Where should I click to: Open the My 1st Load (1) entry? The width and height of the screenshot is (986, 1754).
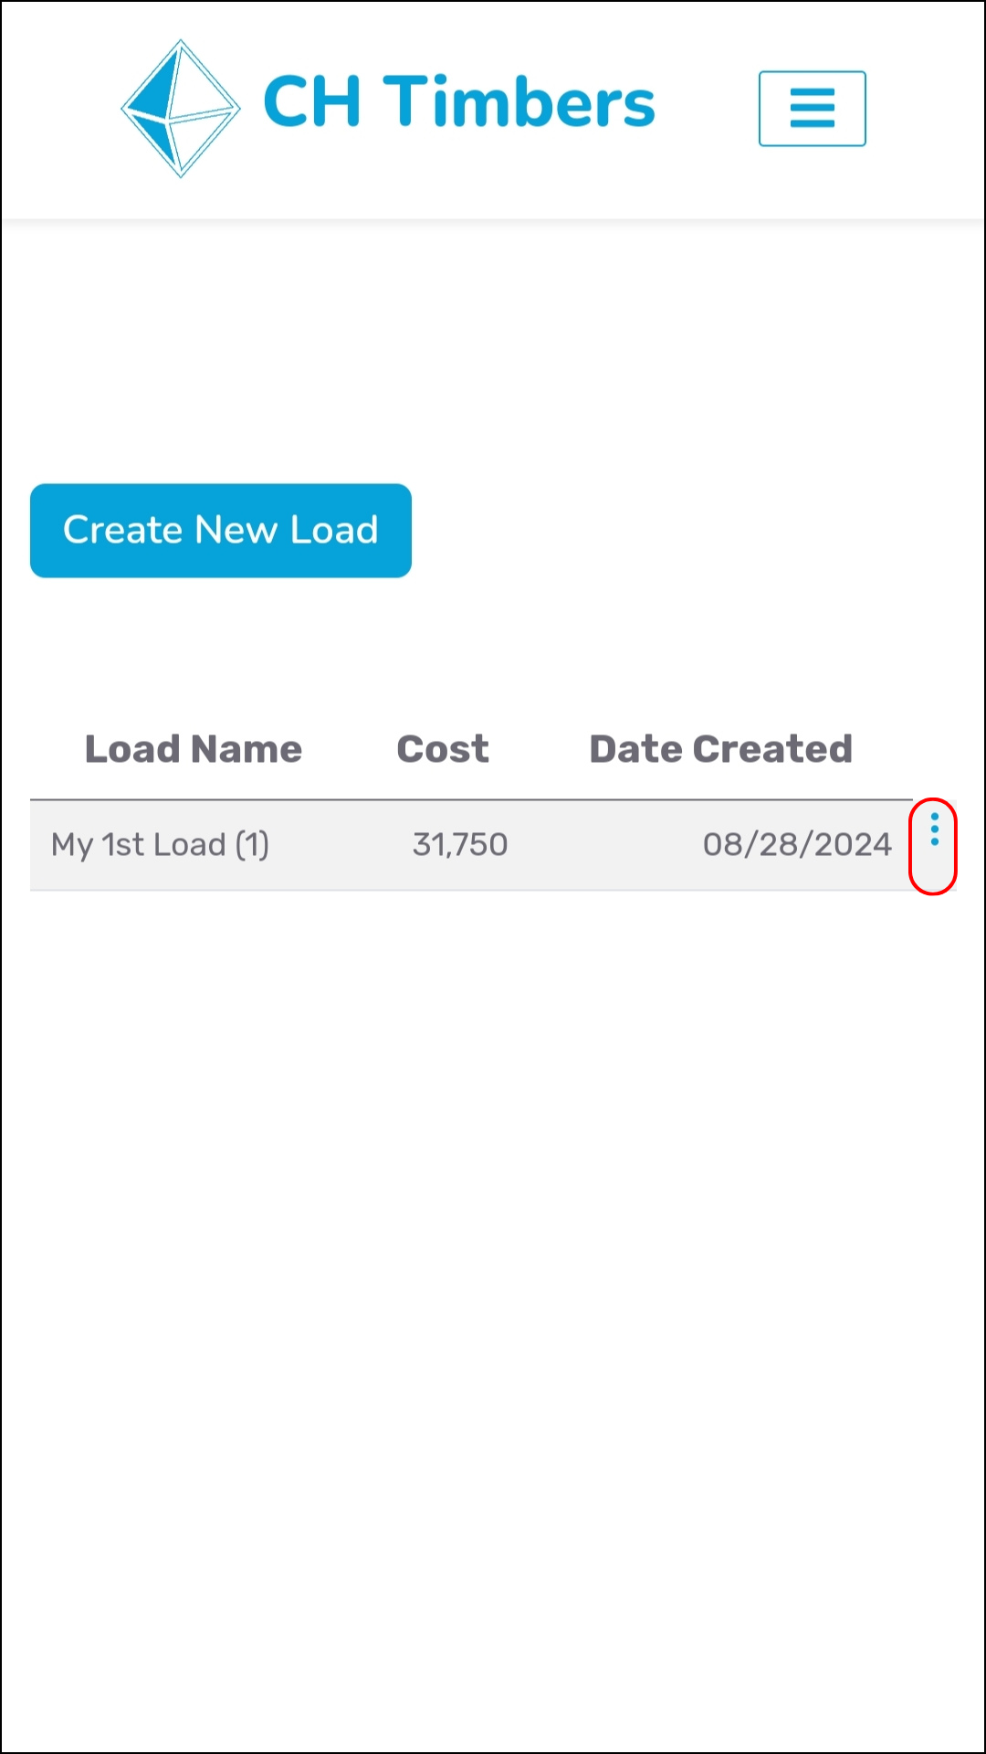pyautogui.click(x=161, y=845)
